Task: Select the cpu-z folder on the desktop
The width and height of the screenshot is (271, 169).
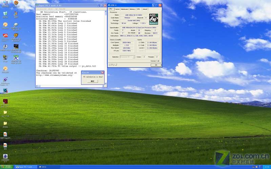Action: coord(5,113)
